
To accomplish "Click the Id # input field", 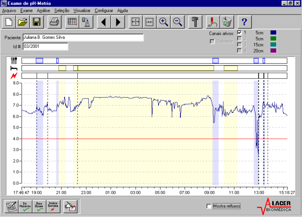I will click(45, 47).
